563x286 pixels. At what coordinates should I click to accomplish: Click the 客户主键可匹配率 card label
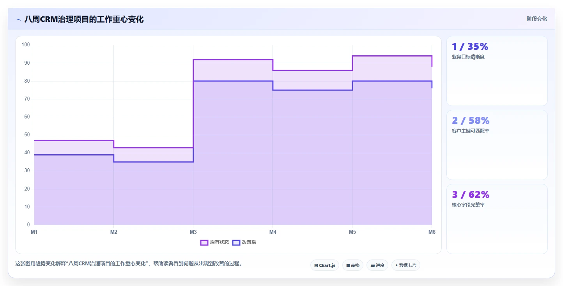tap(470, 131)
